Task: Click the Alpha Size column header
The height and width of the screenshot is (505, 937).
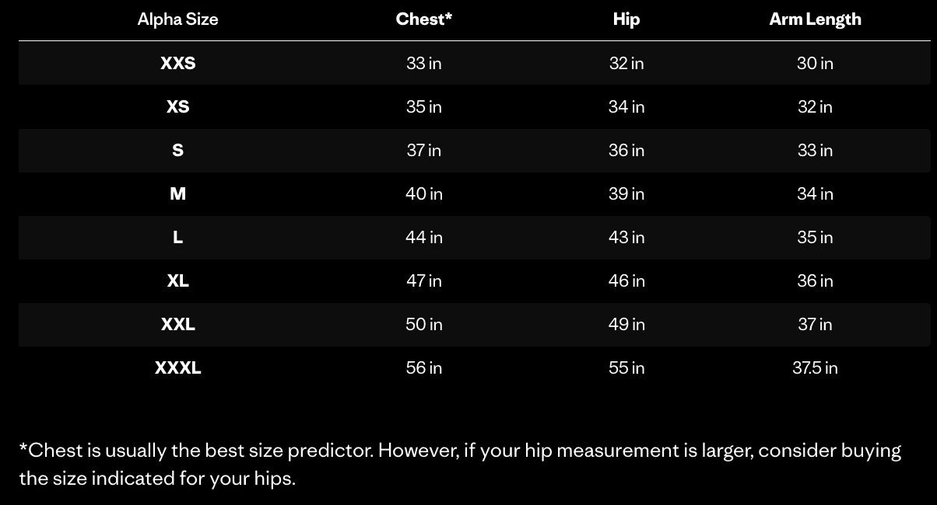Action: 177,19
